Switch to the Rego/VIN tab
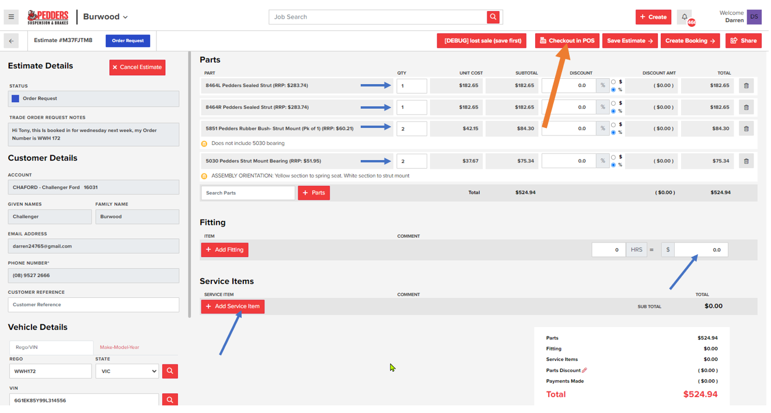 pyautogui.click(x=51, y=348)
